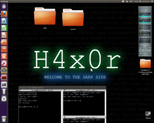
Task: Focus the bottom-right terminal pane
Action: [84, 121]
